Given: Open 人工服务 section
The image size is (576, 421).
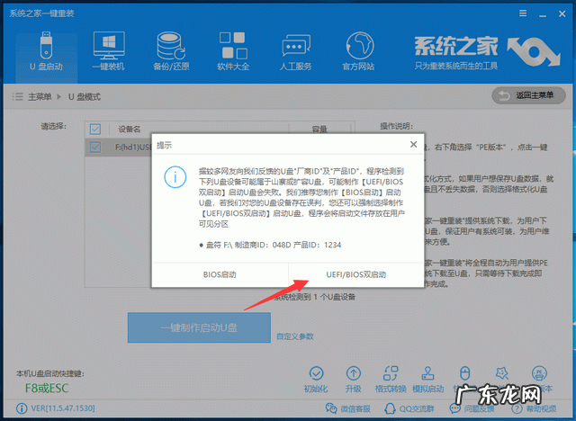Looking at the screenshot, I should 296,51.
